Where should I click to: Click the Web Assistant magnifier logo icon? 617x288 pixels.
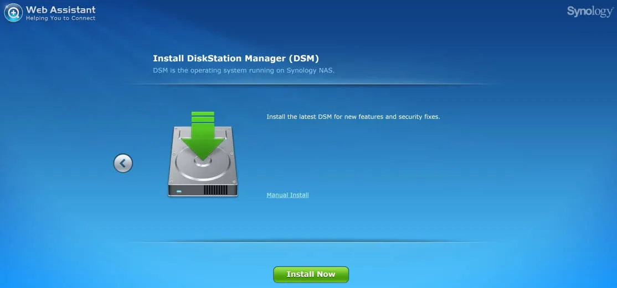pyautogui.click(x=13, y=13)
